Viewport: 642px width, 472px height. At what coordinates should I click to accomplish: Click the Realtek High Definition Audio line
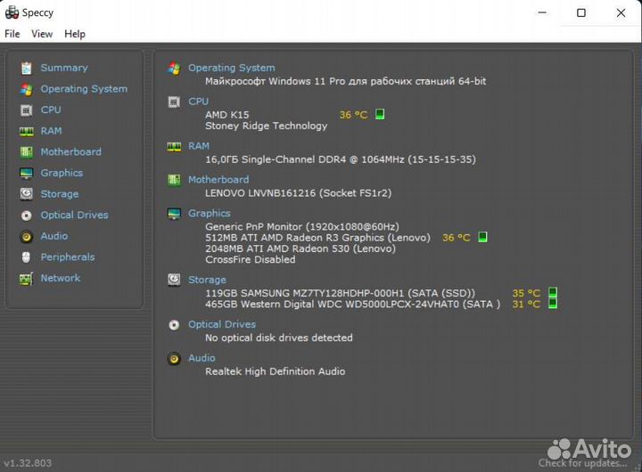276,371
